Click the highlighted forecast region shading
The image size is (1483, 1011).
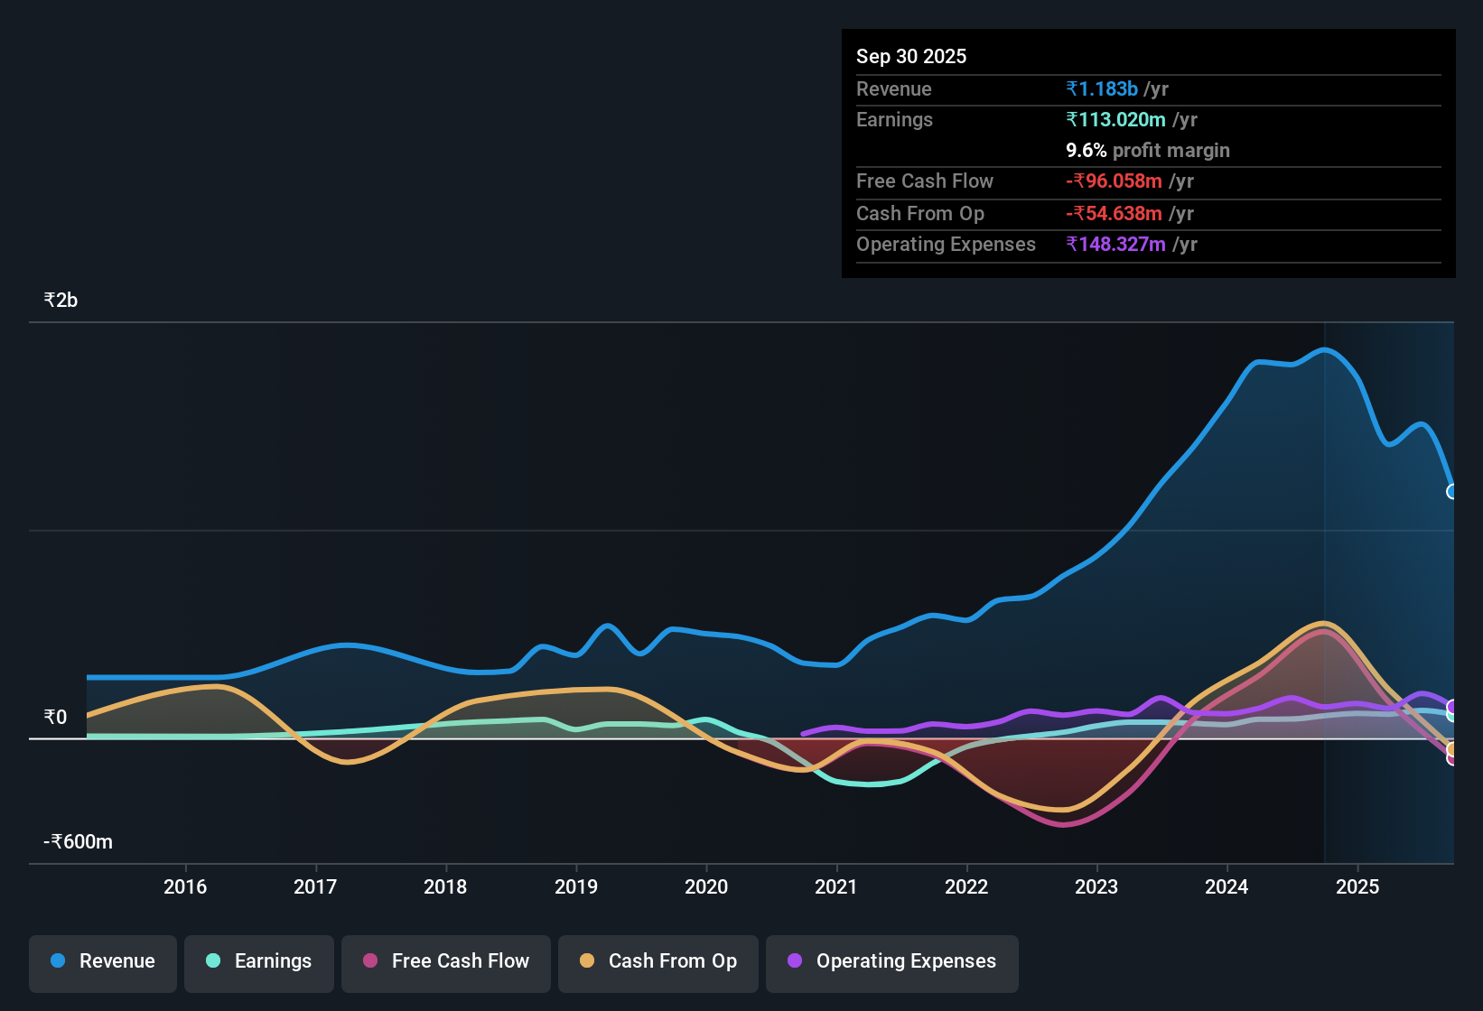coord(1391,587)
